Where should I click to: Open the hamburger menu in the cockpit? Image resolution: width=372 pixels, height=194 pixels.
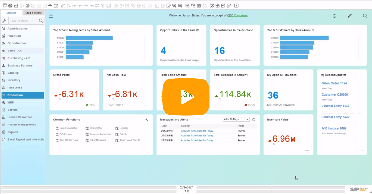(51, 16)
